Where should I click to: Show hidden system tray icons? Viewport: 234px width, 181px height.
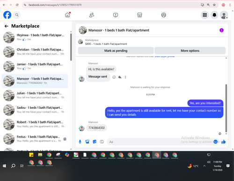204,166
